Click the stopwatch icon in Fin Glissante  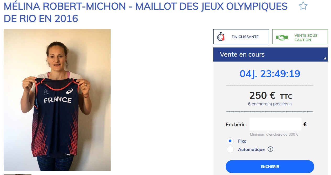point(221,37)
